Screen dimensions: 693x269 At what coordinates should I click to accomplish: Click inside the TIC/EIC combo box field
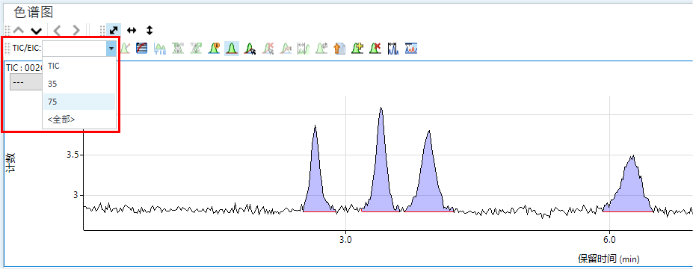point(74,48)
